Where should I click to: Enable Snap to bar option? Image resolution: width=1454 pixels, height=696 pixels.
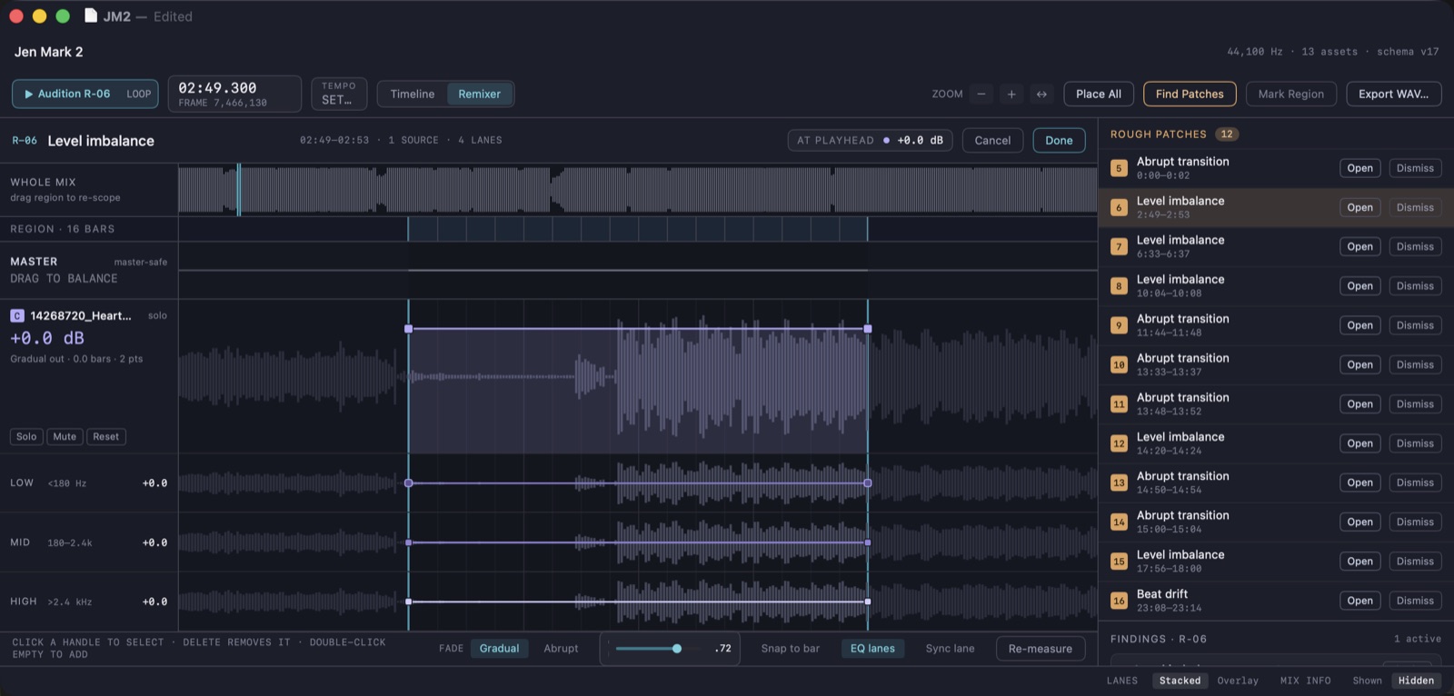[x=790, y=648]
